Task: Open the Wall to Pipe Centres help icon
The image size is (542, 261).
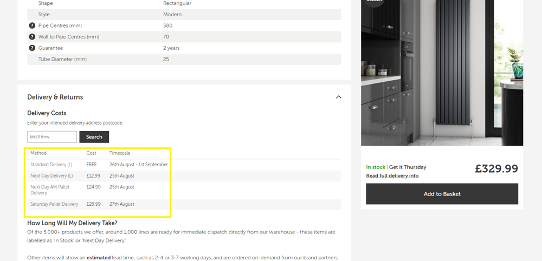Action: (x=32, y=37)
